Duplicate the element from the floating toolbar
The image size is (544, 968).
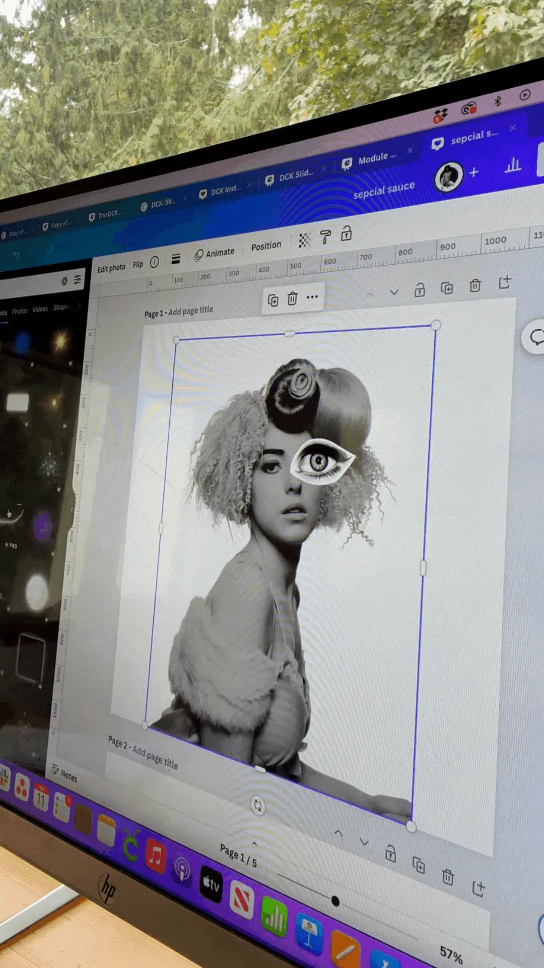[273, 300]
